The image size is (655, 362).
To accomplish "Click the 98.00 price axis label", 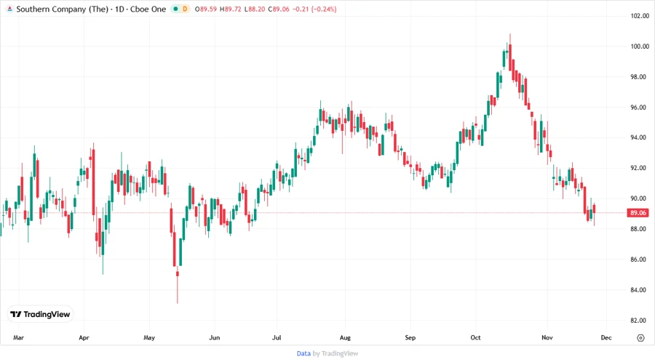I will click(x=638, y=77).
